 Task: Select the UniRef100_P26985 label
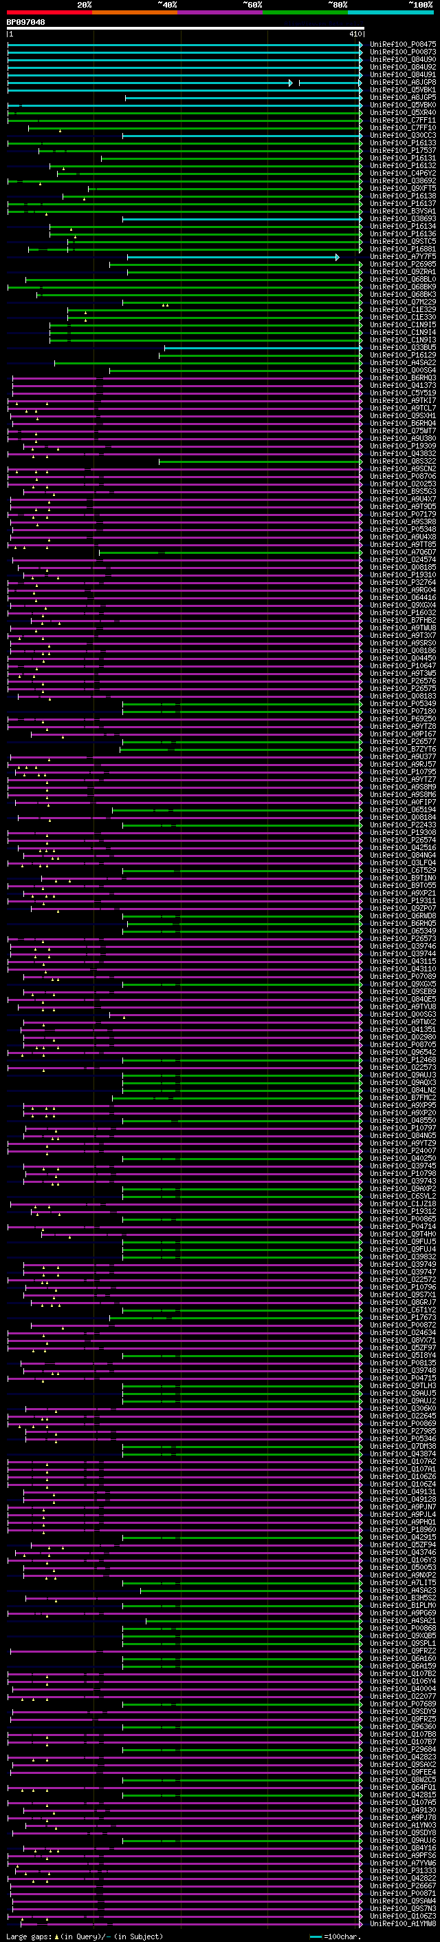click(403, 264)
